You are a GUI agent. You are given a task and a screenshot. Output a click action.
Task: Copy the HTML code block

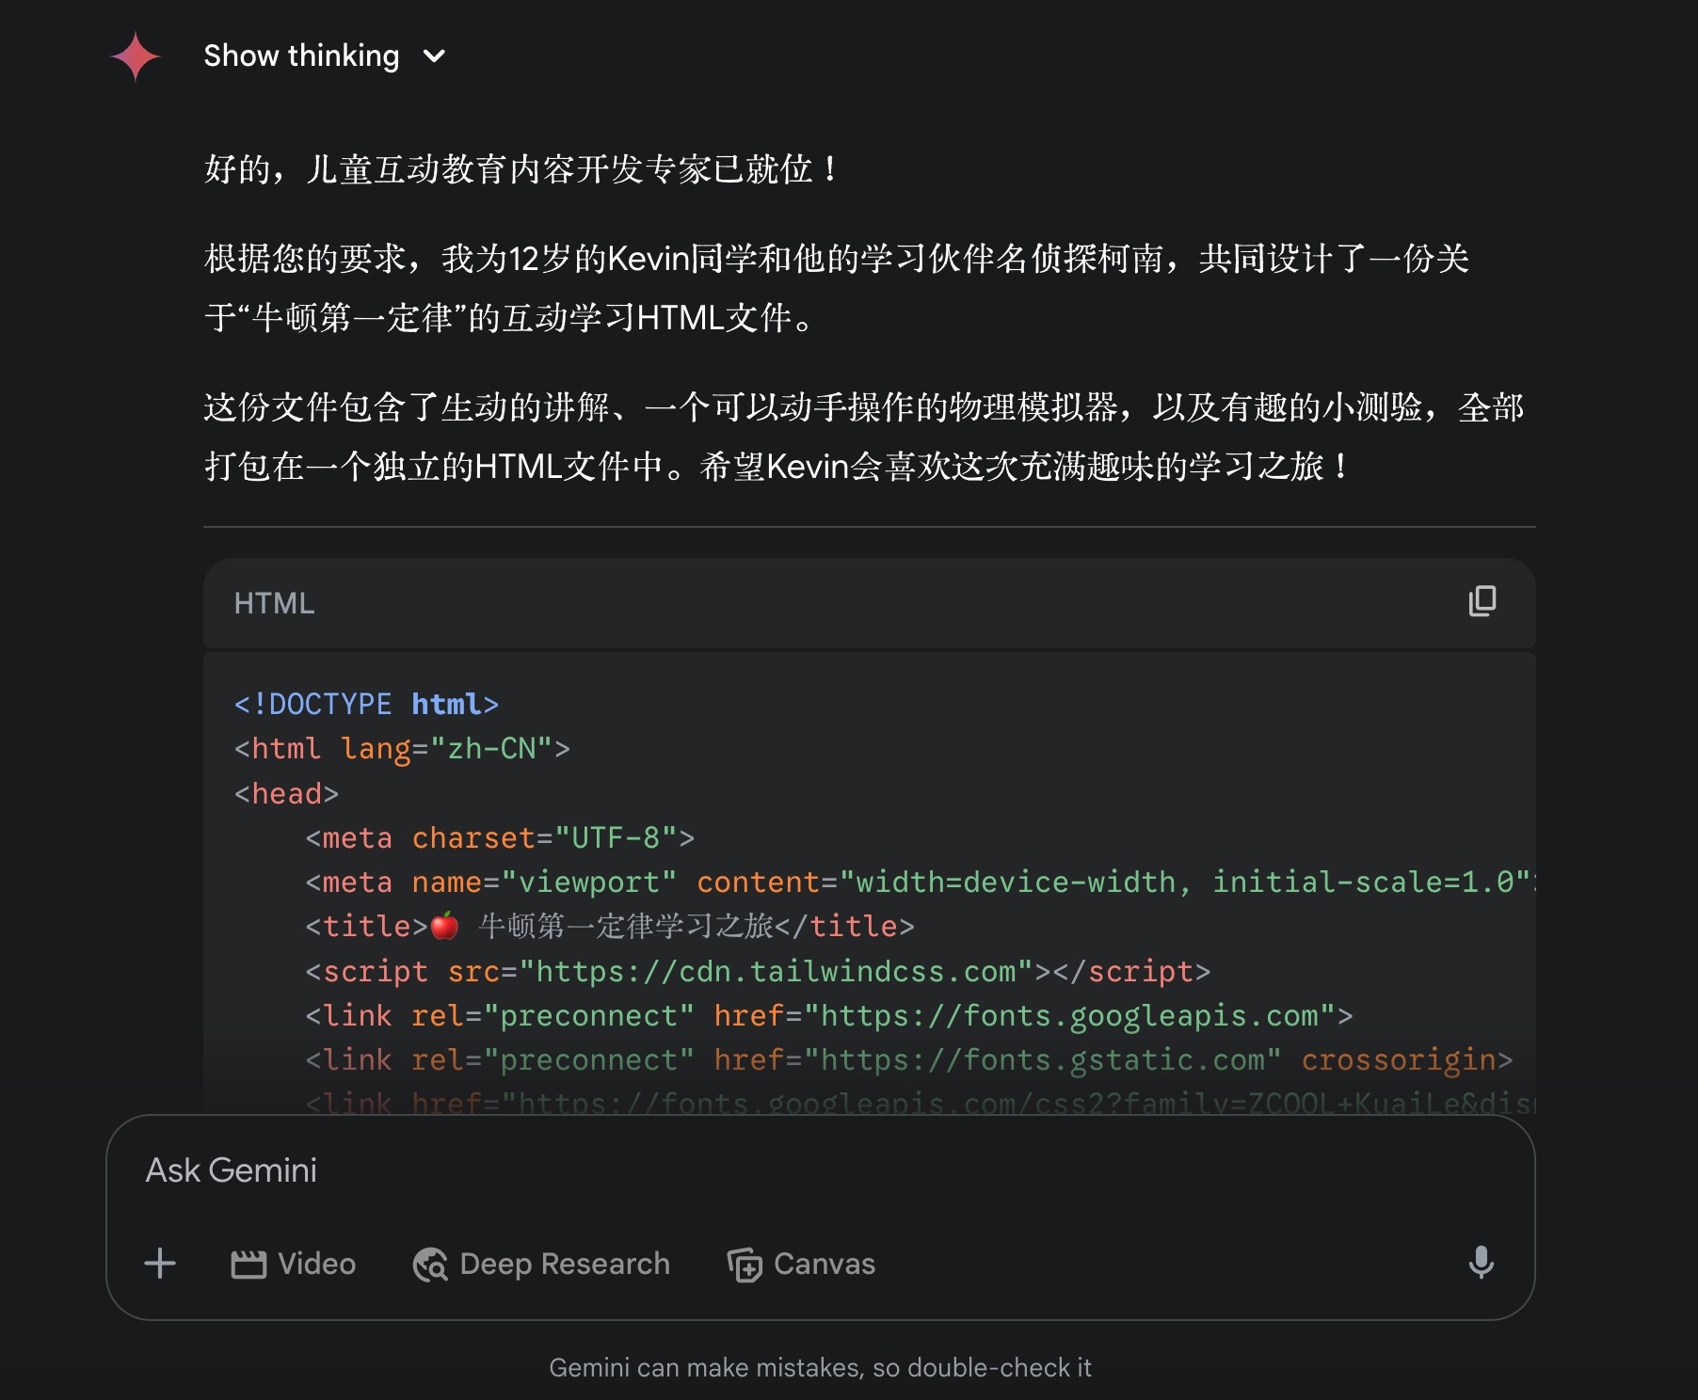[1482, 601]
